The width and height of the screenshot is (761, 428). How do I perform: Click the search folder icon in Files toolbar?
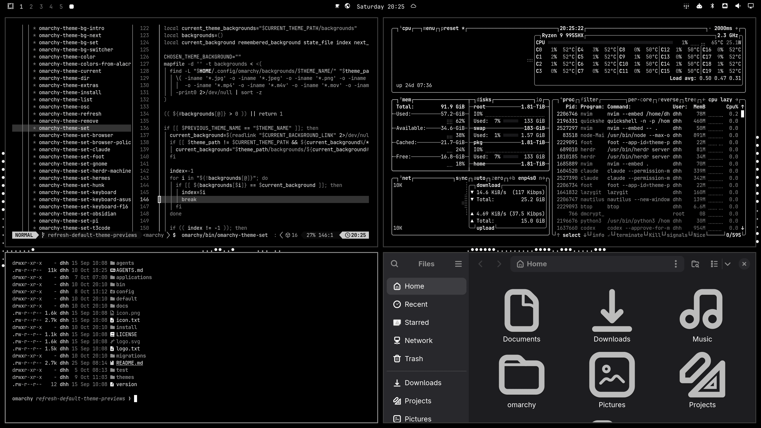(695, 264)
